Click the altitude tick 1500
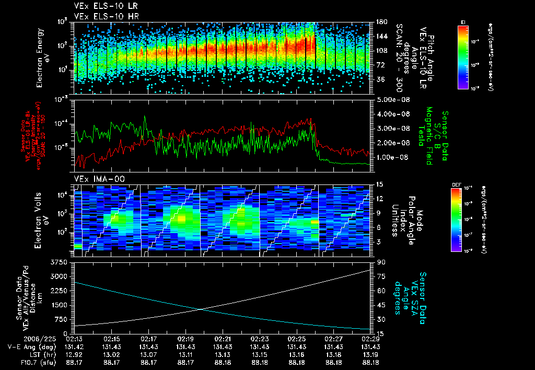535x370 pixels. pos(59,305)
